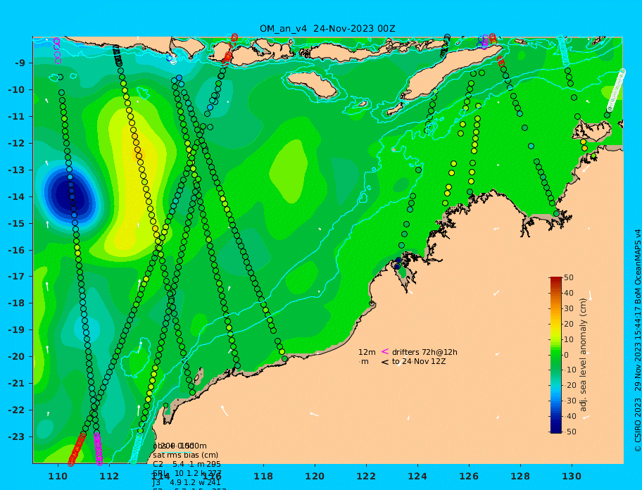Click the 'J3 4.9 1.2 w 241' satellite row

coord(187,483)
